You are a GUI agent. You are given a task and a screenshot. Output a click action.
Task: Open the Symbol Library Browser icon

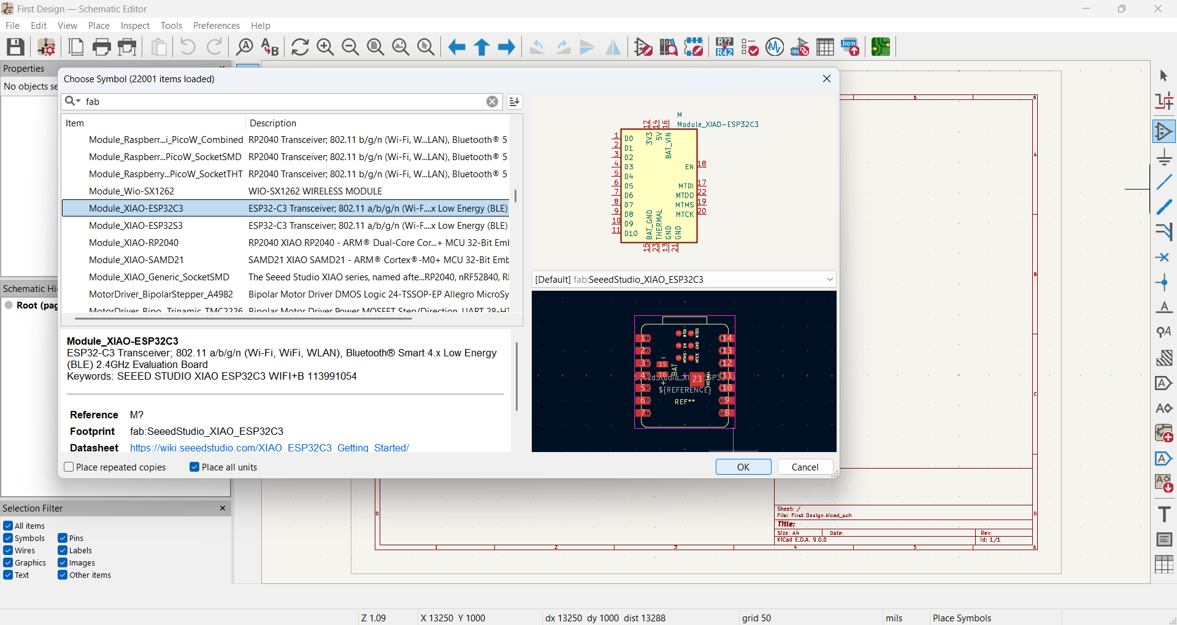669,47
